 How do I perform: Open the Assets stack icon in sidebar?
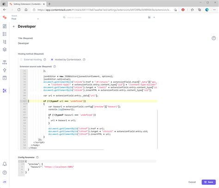5,49
